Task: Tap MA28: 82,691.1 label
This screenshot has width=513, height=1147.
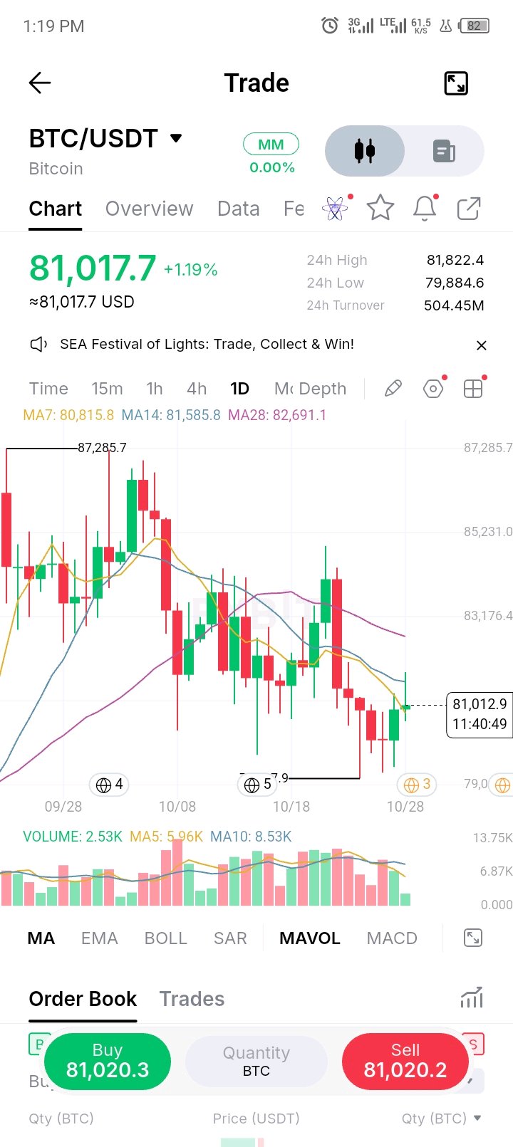Action: click(277, 415)
